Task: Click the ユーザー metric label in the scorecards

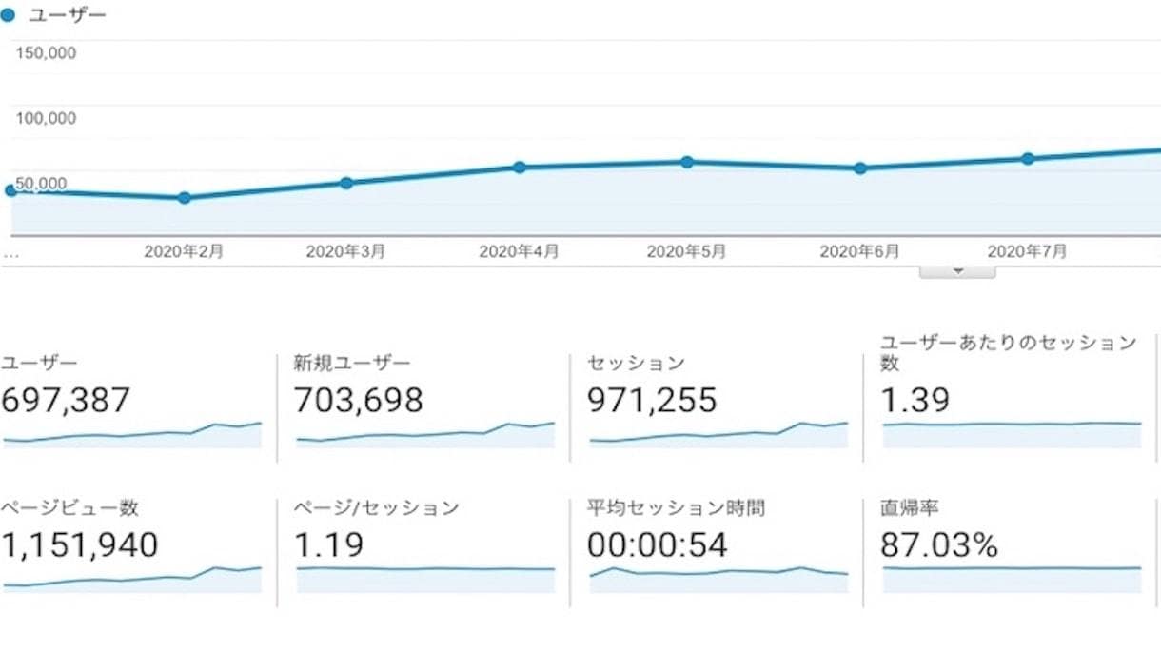Action: point(39,364)
